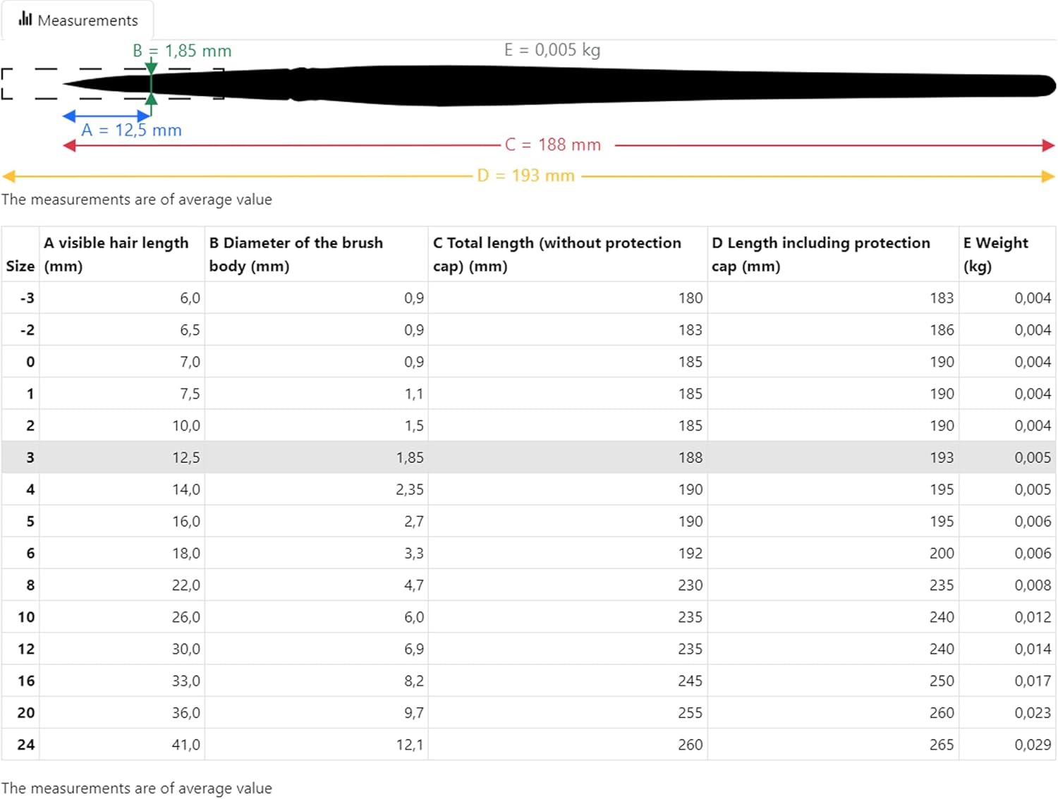Click the yellow D = 193 mm label
The height and width of the screenshot is (799, 1058).
[525, 176]
